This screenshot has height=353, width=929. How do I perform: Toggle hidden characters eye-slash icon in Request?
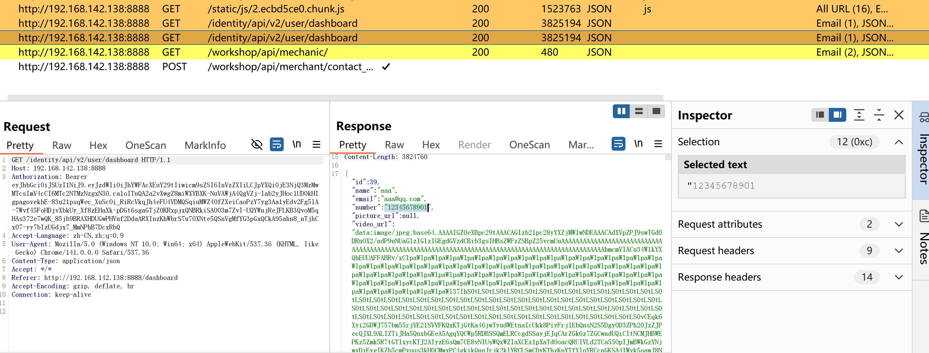point(256,145)
